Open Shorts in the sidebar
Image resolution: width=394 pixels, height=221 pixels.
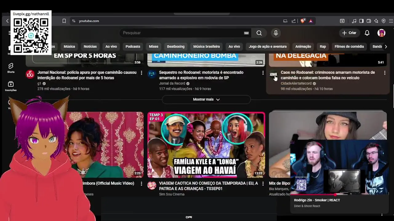(x=11, y=68)
